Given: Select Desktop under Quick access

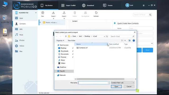Looking at the screenshot, I should (63, 48).
